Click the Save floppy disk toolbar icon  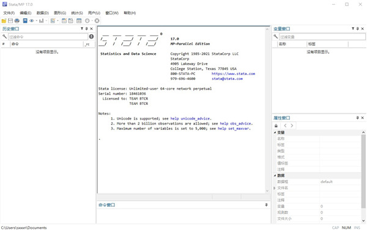pyautogui.click(x=10, y=21)
